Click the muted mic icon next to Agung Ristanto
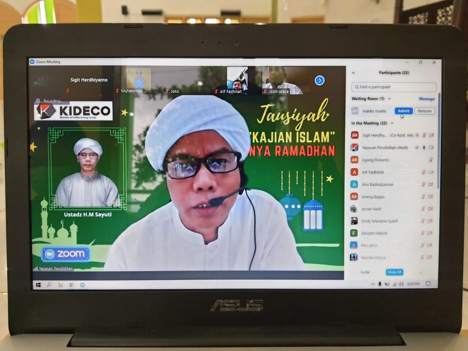The height and width of the screenshot is (351, 468). pyautogui.click(x=431, y=160)
